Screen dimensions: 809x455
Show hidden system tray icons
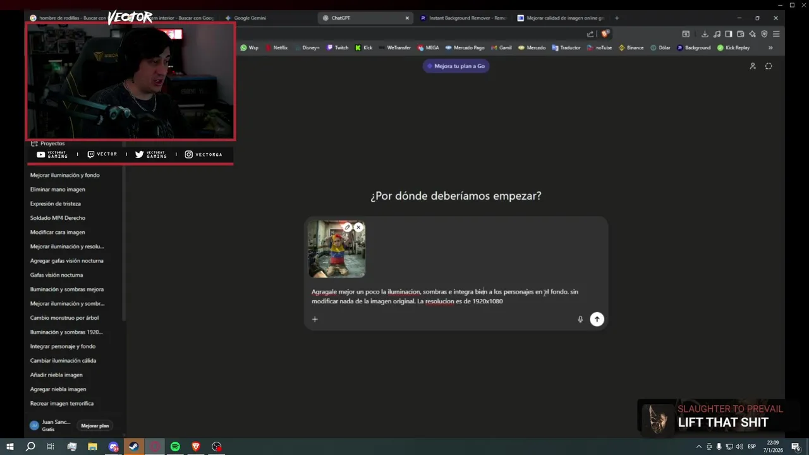(x=698, y=447)
